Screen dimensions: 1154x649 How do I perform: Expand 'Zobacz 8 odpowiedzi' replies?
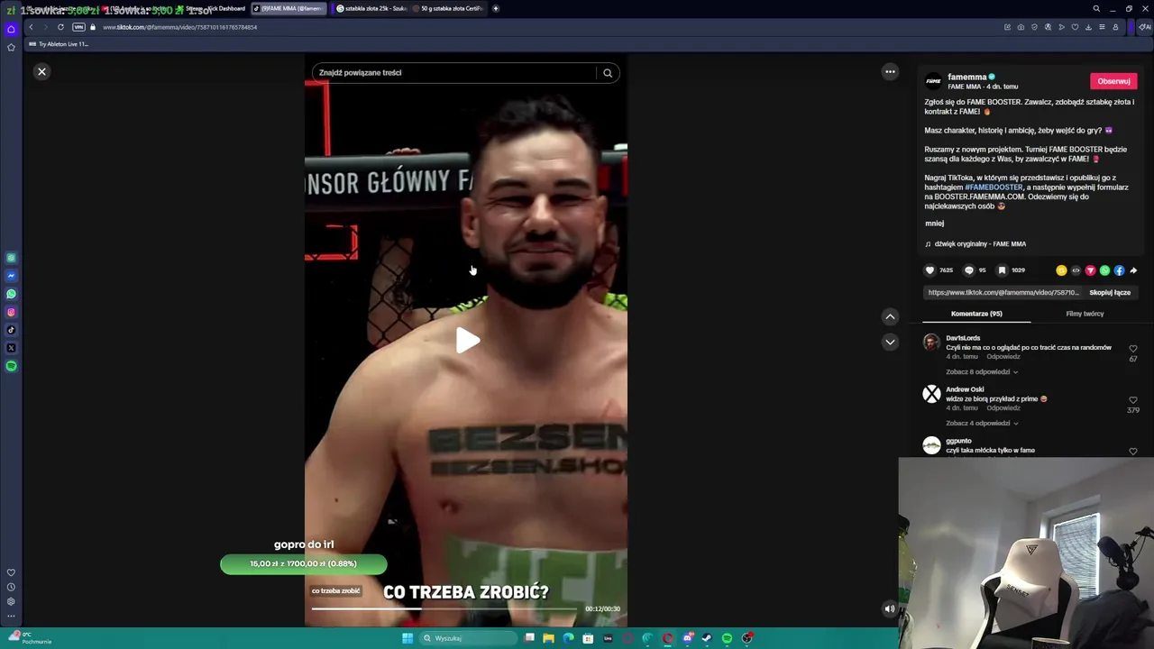(982, 372)
